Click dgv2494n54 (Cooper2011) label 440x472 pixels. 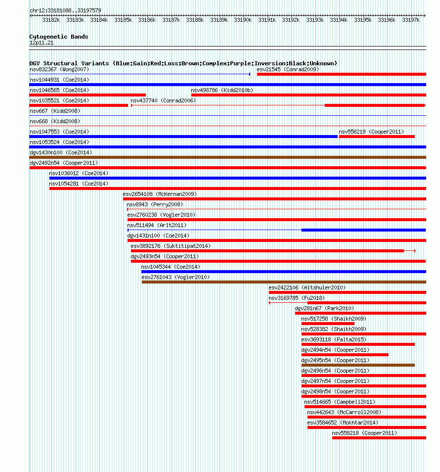[335, 350]
